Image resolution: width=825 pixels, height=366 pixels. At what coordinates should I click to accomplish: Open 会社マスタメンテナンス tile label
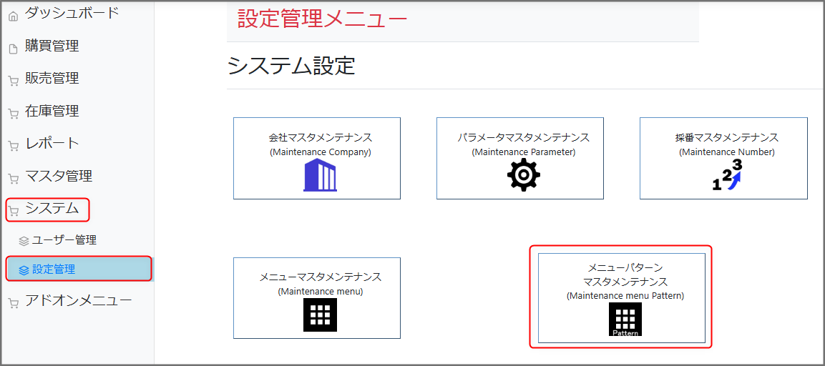320,137
